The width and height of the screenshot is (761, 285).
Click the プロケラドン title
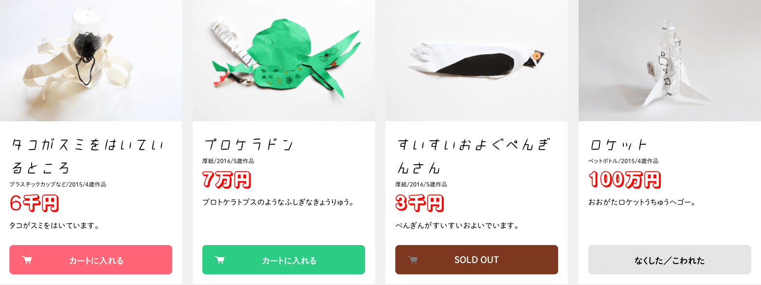click(248, 145)
